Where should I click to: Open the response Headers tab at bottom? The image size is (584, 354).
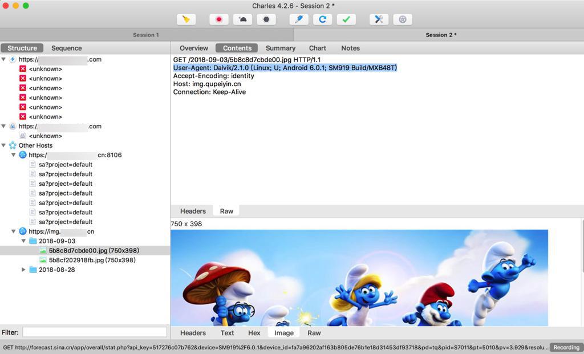click(193, 333)
